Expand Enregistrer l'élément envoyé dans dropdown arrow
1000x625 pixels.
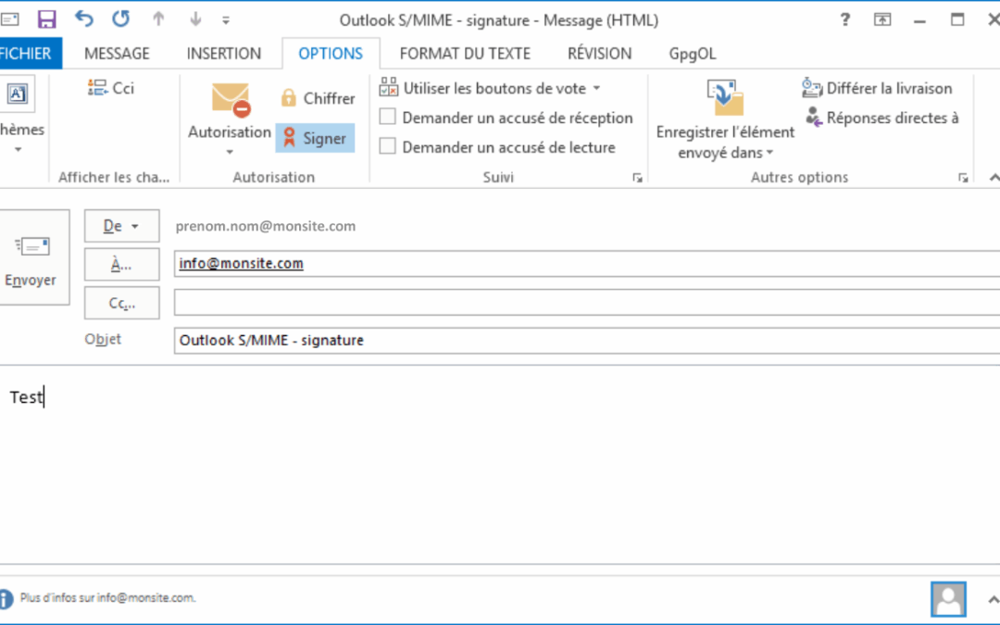click(769, 153)
